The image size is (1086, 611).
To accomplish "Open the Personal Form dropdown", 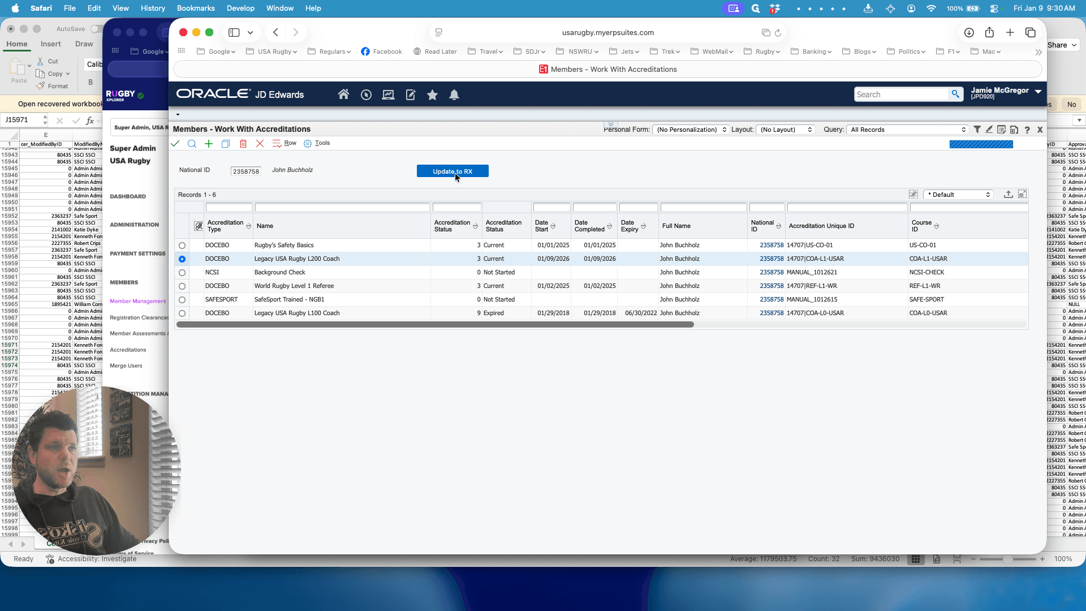I will click(x=691, y=130).
